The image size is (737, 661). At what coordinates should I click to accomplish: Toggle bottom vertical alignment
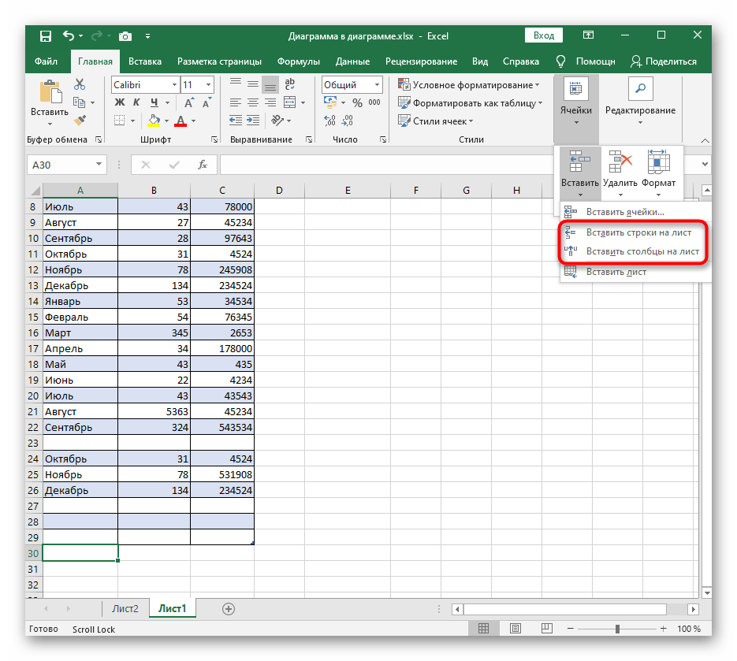coord(270,84)
